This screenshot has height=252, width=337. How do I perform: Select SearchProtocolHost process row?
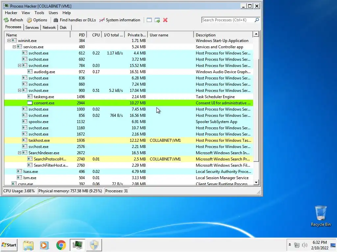click(129, 159)
